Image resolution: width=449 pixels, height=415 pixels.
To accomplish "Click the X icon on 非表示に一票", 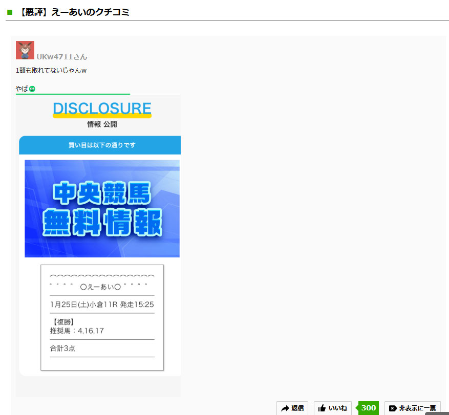I will 393,408.
